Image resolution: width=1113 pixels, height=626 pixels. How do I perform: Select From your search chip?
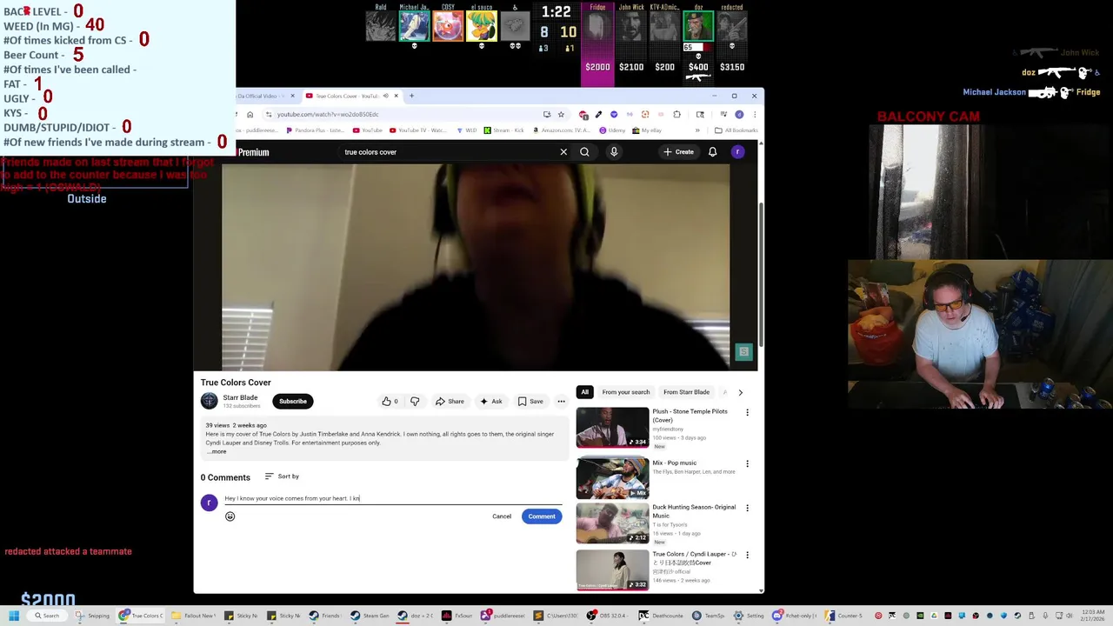[626, 392]
